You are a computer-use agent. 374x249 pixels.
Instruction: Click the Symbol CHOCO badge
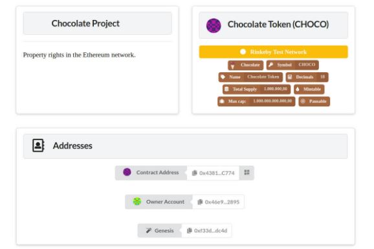[292, 65]
